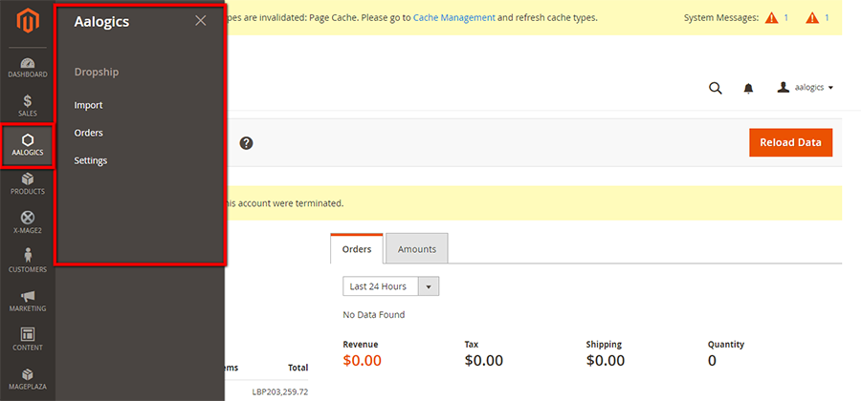
Task: Open the Products sidebar menu
Action: click(x=28, y=184)
